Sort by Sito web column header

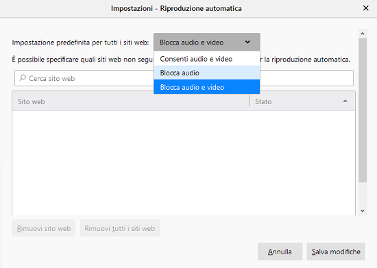(131, 101)
